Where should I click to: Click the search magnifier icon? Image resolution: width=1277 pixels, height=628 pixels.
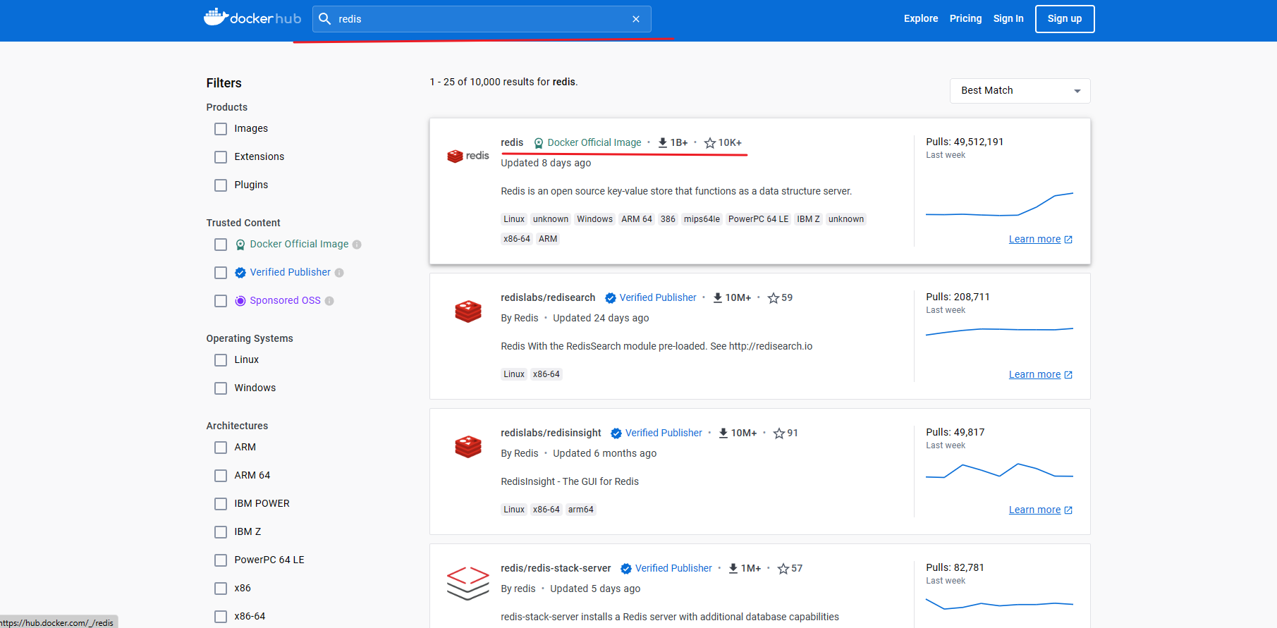tap(325, 19)
